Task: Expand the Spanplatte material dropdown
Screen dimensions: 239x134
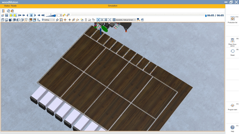Action: (134, 20)
